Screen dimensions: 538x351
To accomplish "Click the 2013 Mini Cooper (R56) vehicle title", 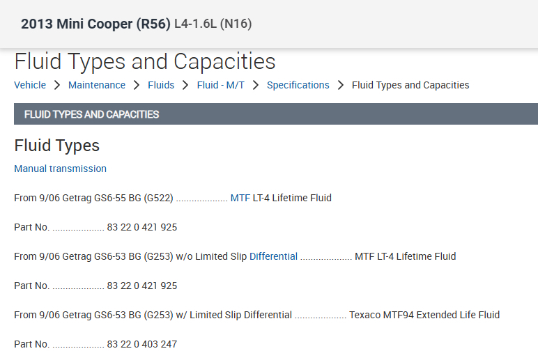I will [x=95, y=24].
